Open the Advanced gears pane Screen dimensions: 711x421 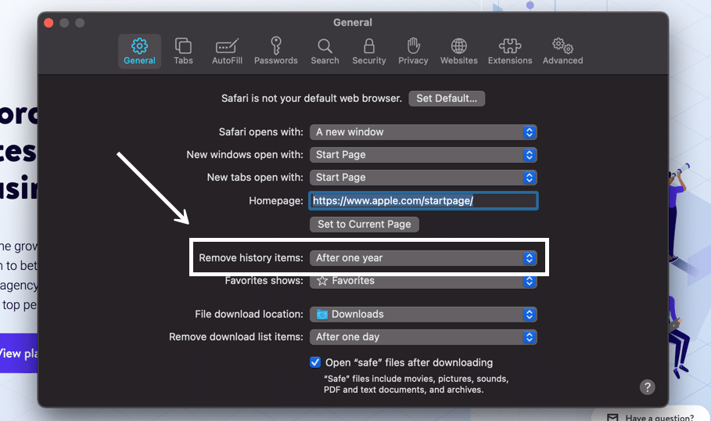click(562, 51)
